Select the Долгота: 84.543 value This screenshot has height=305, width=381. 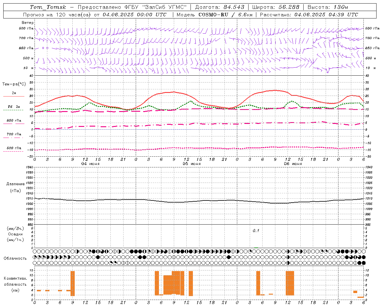coord(220,7)
